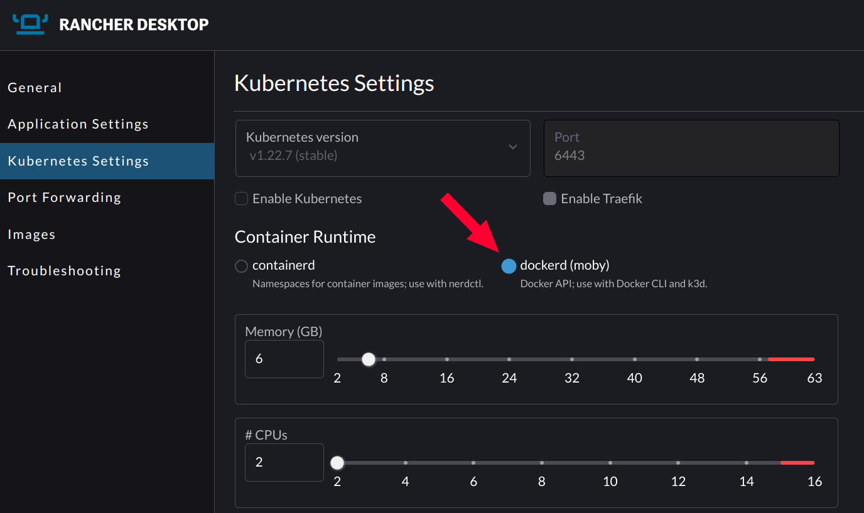This screenshot has width=864, height=513.
Task: Click the CPUs slider handle
Action: (337, 463)
